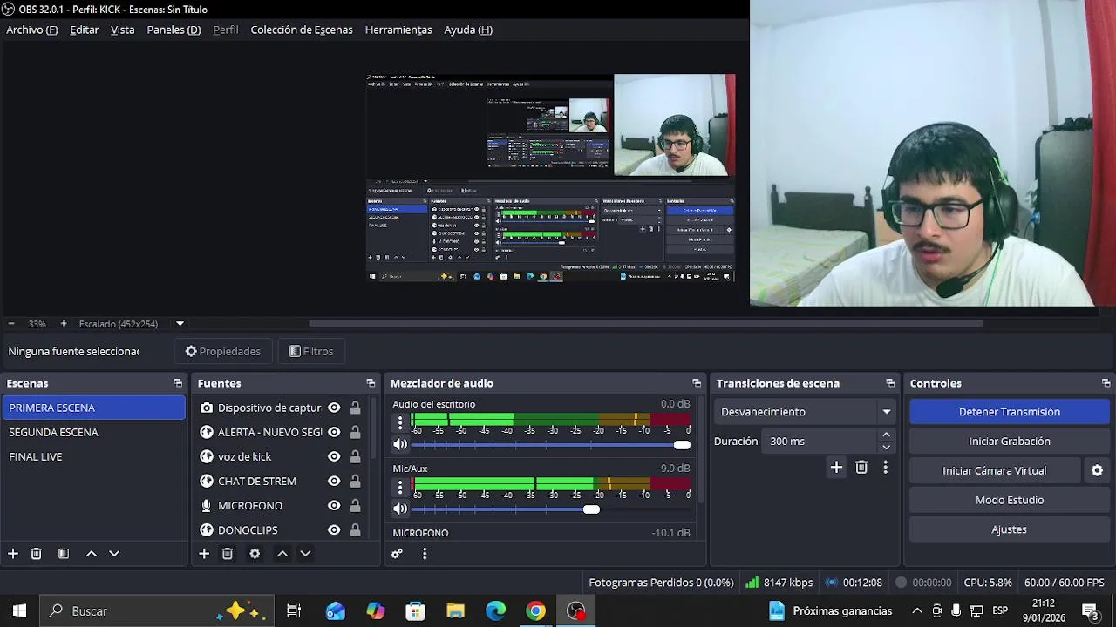Hide DONOCLIPS source eye

tap(334, 529)
